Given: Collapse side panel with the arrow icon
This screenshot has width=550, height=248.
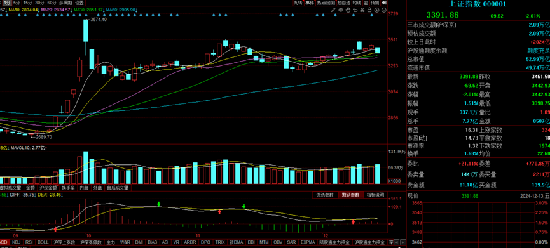Looking at the screenshot, I should [x=385, y=3].
